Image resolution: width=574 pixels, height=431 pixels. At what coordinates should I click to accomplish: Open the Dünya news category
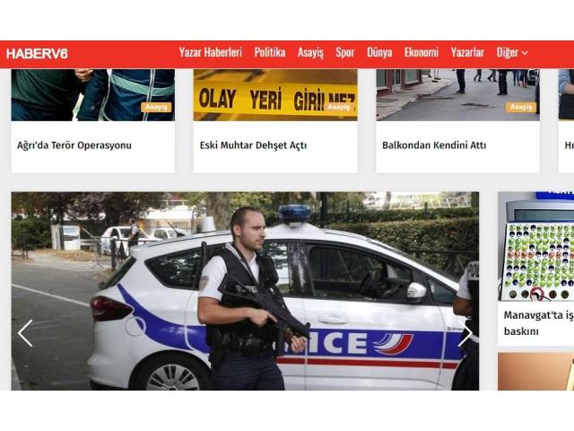click(x=379, y=52)
